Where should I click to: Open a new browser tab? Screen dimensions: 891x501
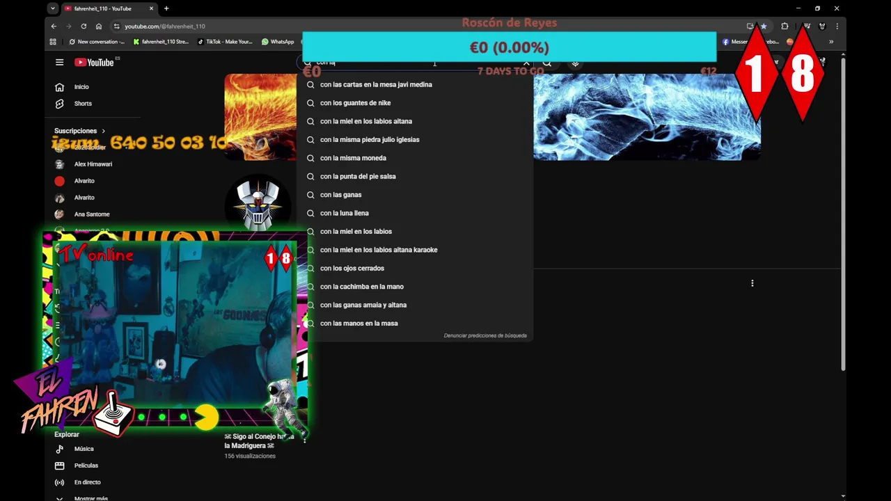click(x=166, y=8)
